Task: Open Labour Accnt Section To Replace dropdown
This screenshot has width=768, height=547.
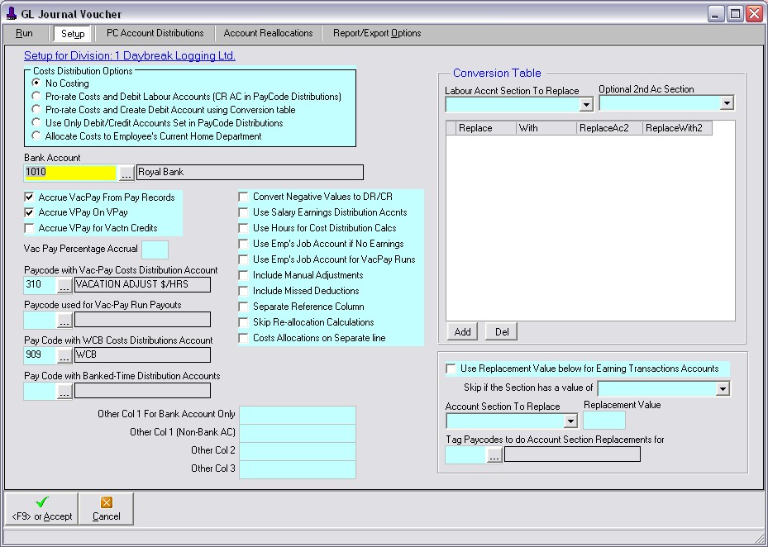Action: click(x=586, y=104)
